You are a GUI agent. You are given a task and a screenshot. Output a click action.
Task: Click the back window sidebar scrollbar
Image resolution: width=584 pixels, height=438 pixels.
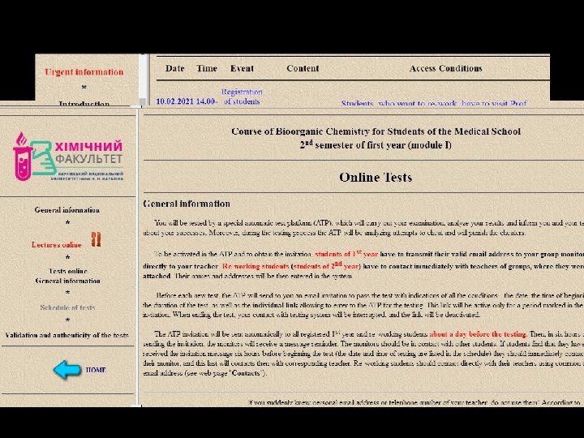(143, 79)
